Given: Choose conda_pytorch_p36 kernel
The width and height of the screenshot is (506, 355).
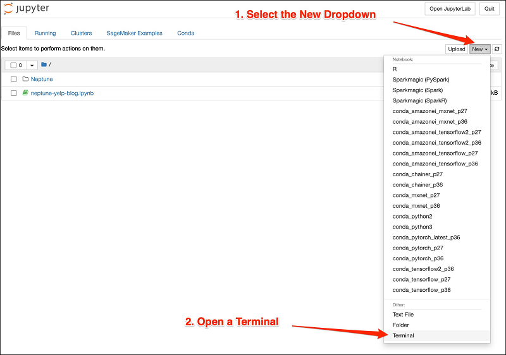Looking at the screenshot, I should (x=437, y=258).
